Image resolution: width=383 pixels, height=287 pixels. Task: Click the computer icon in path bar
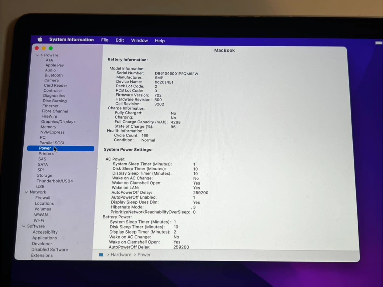[101, 255]
